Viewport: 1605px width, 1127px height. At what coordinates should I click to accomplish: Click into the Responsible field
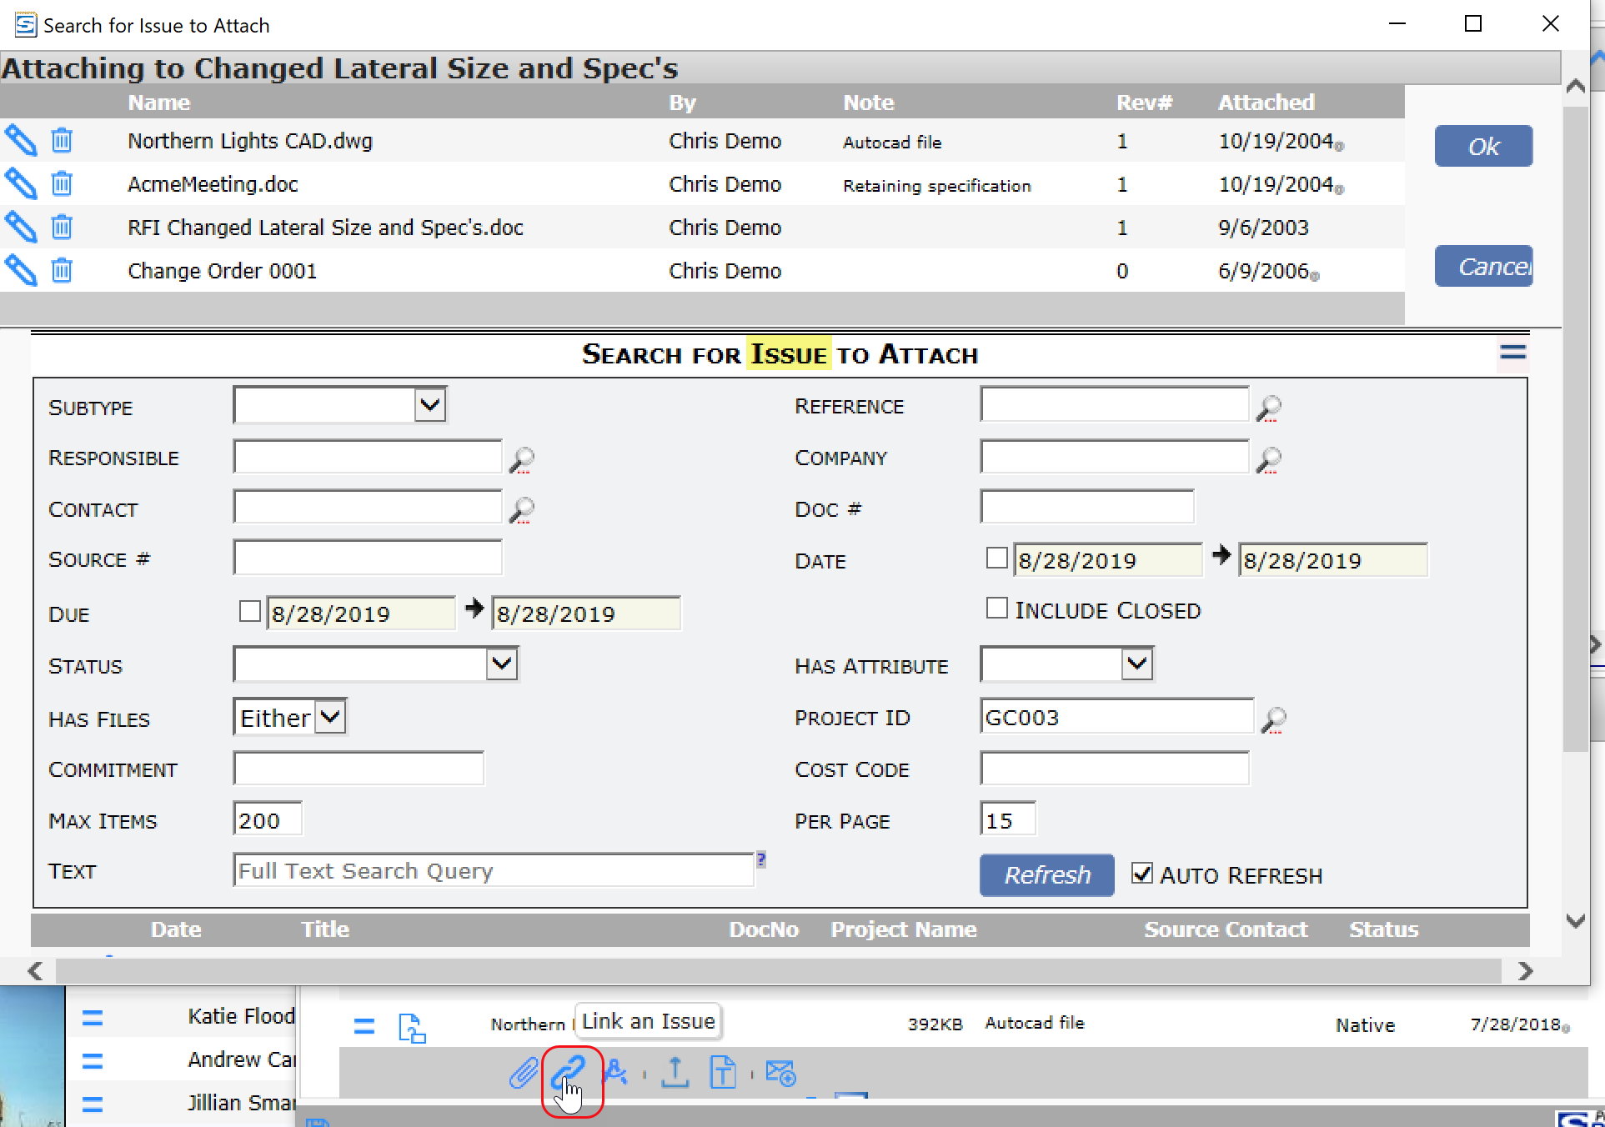(x=368, y=457)
